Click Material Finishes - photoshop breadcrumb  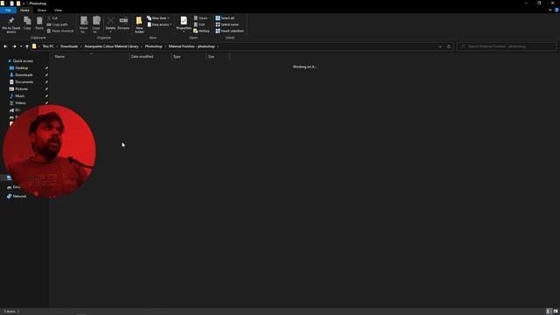click(x=192, y=46)
